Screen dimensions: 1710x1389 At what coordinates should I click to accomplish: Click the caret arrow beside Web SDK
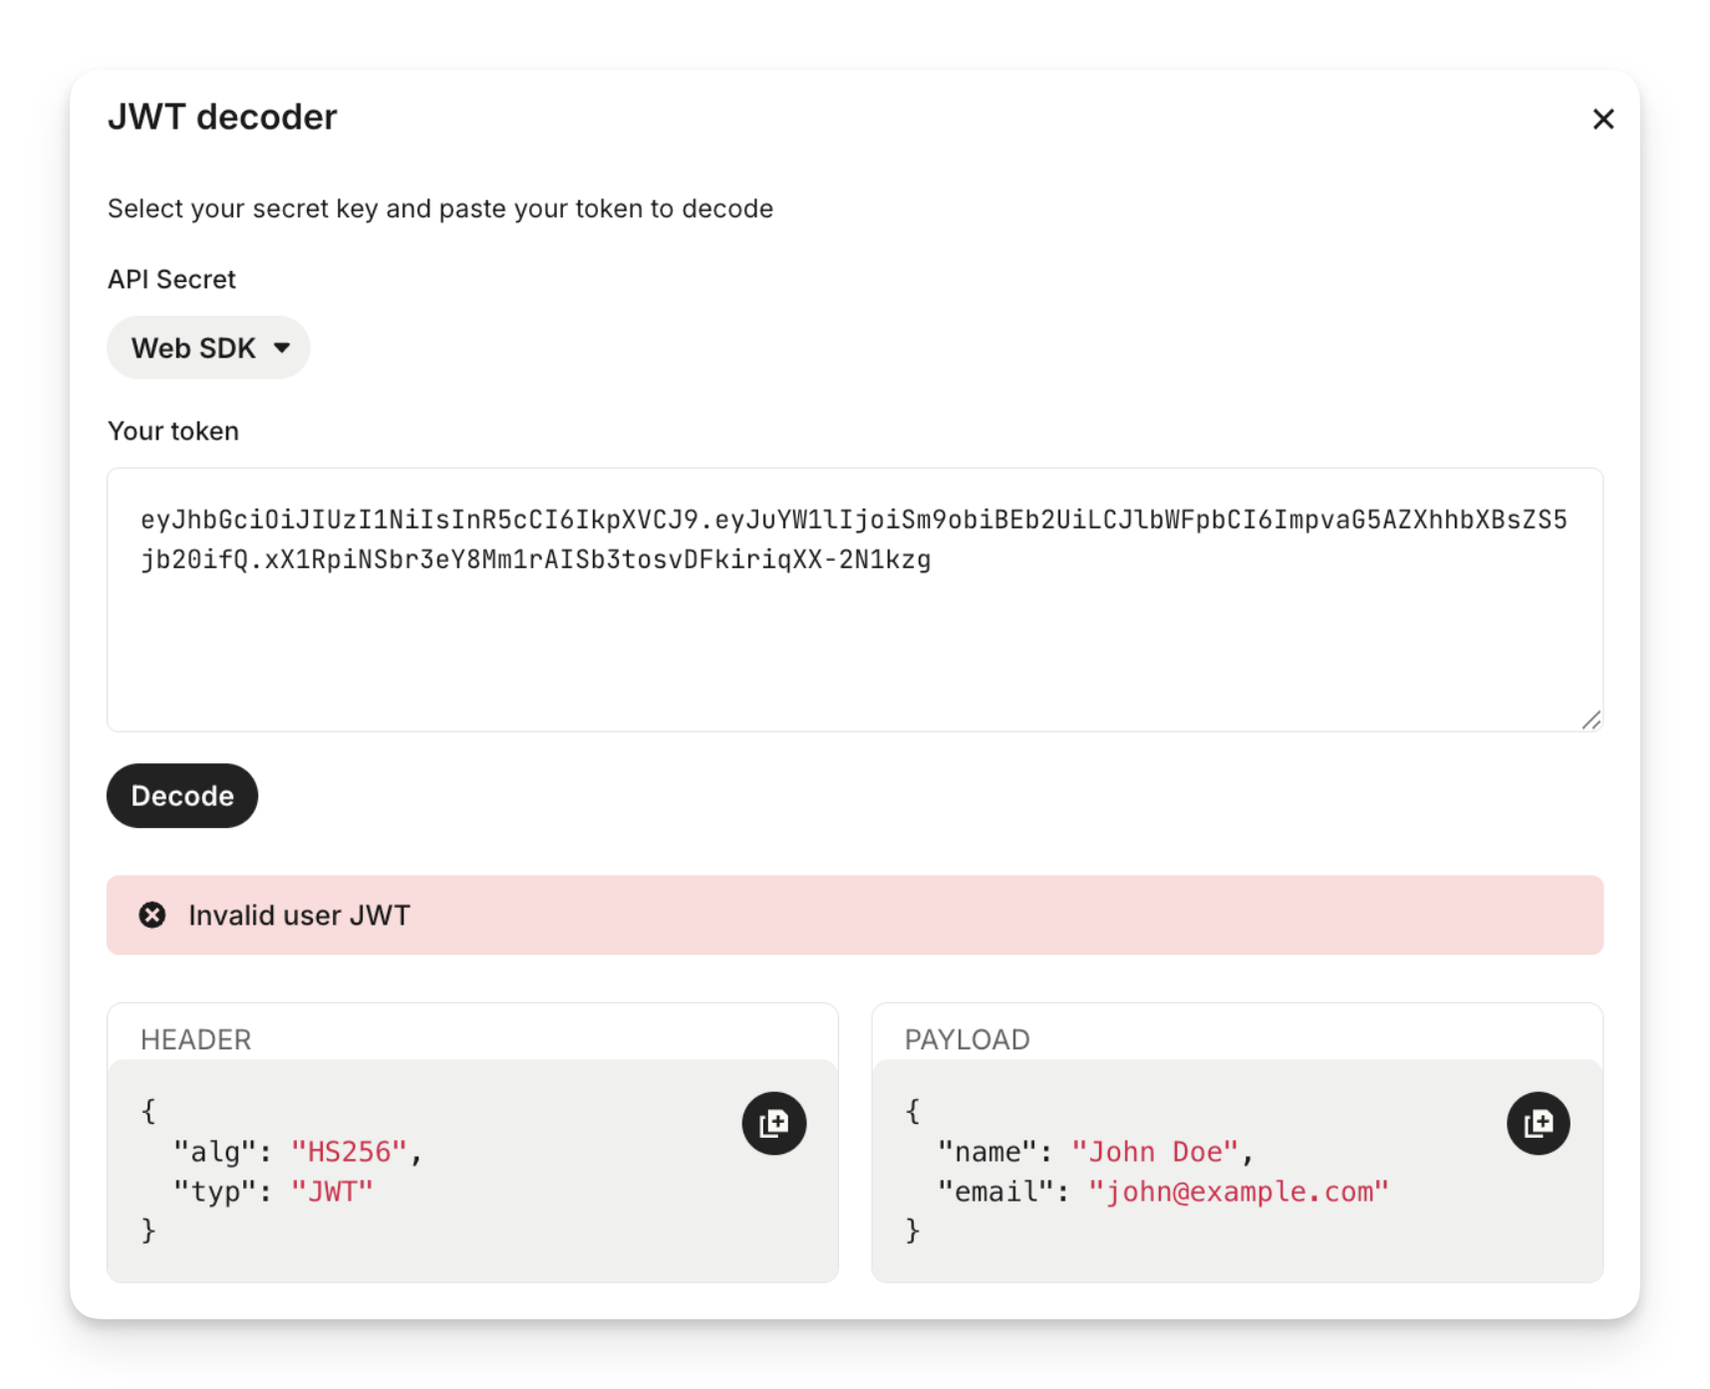pyautogui.click(x=282, y=348)
